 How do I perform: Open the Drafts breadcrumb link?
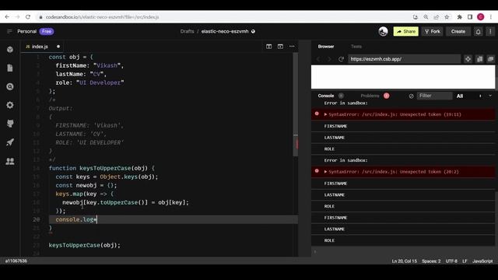tap(187, 31)
